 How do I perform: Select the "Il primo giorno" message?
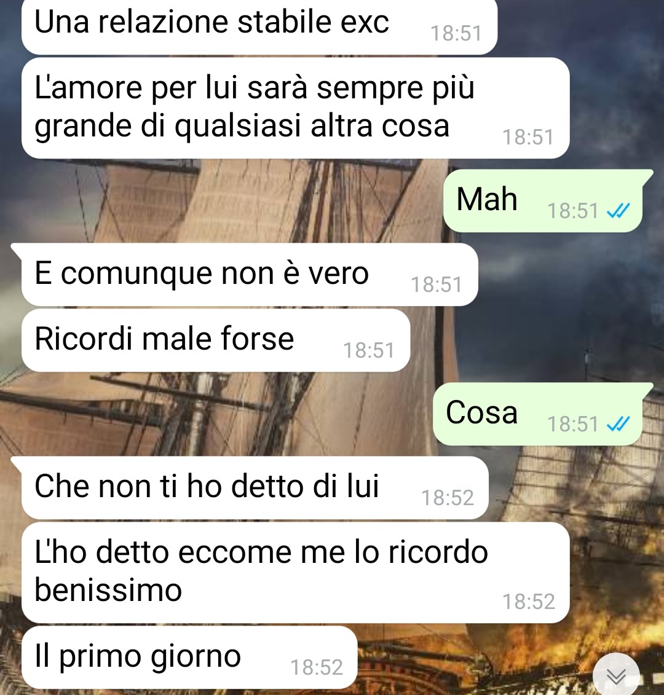point(189,658)
